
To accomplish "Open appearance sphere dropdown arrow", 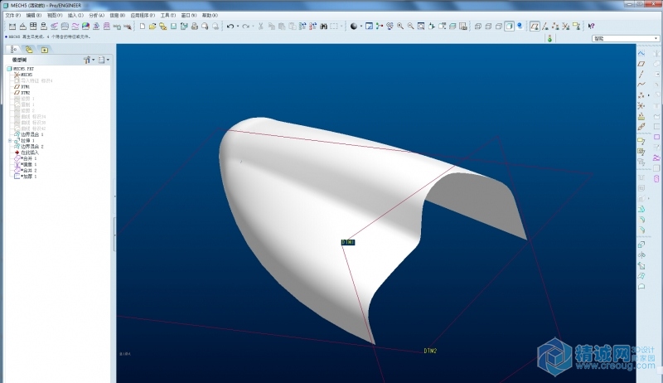I will click(x=361, y=27).
